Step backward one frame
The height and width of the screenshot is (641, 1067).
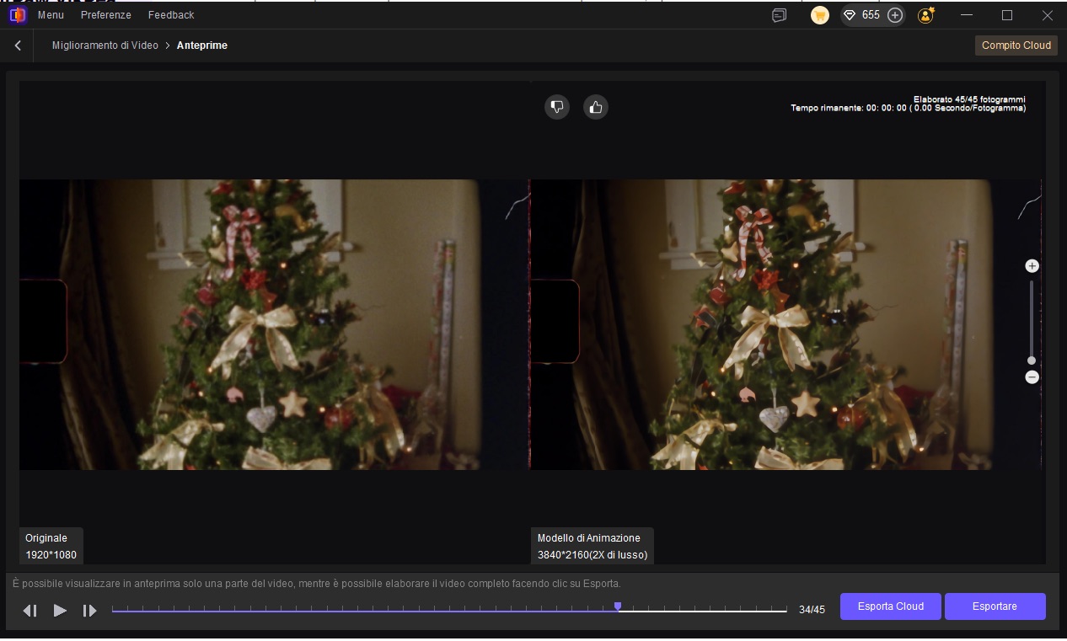coord(29,611)
